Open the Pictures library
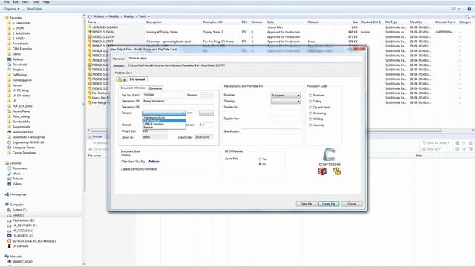This screenshot has width=475, height=267. click(18, 179)
